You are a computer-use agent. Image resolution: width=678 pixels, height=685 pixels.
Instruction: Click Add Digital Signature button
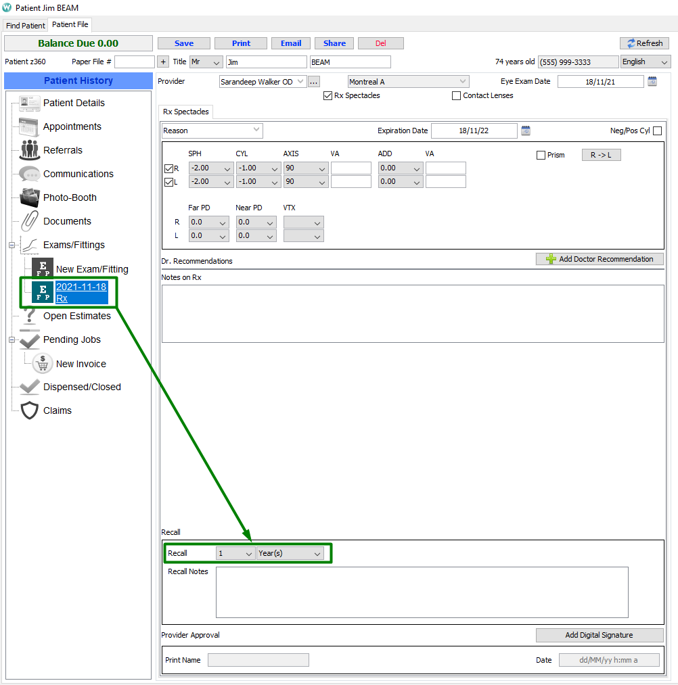(600, 635)
